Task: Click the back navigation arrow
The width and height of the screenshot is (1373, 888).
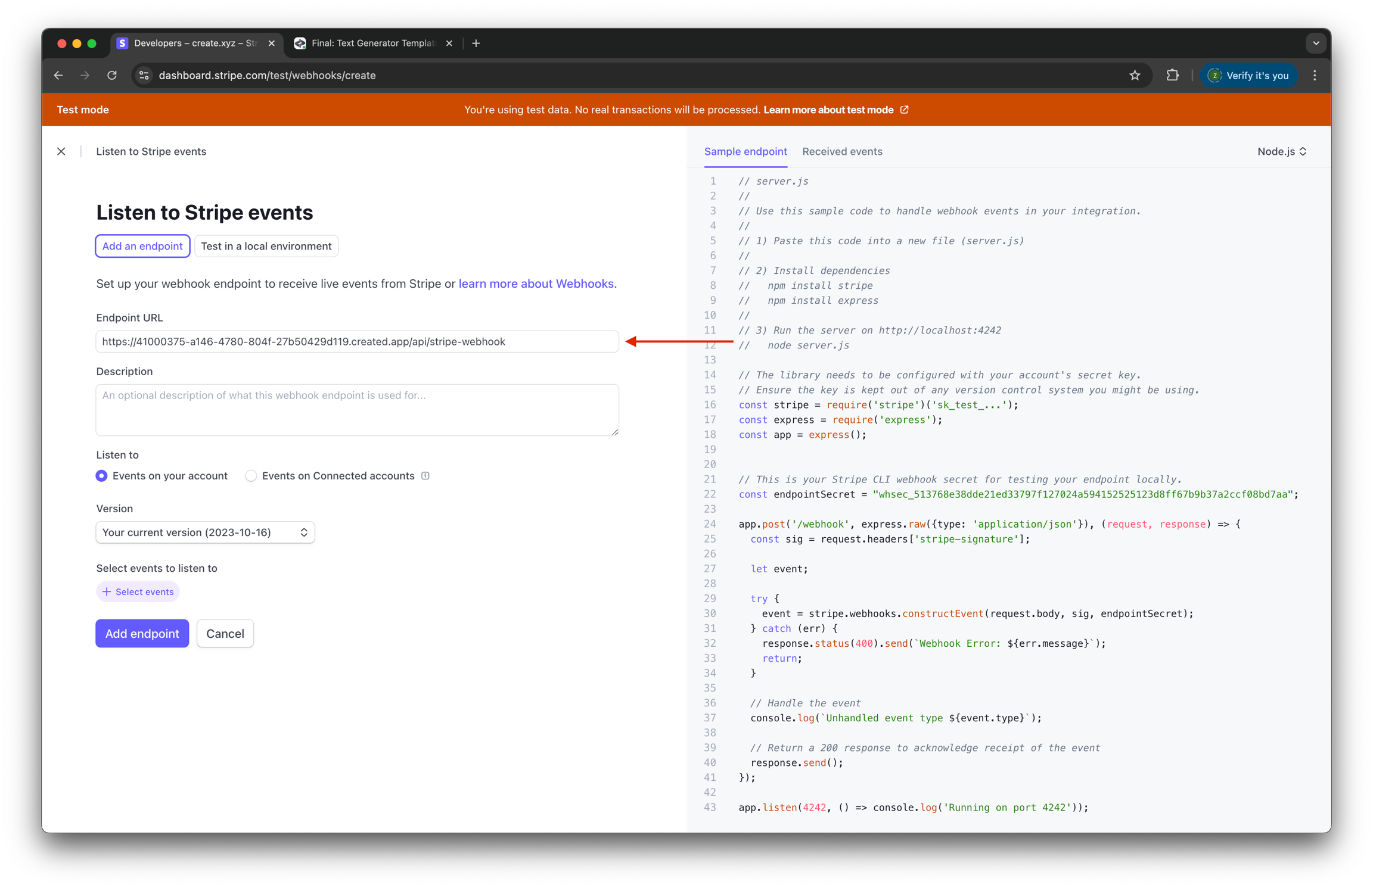Action: [x=58, y=76]
